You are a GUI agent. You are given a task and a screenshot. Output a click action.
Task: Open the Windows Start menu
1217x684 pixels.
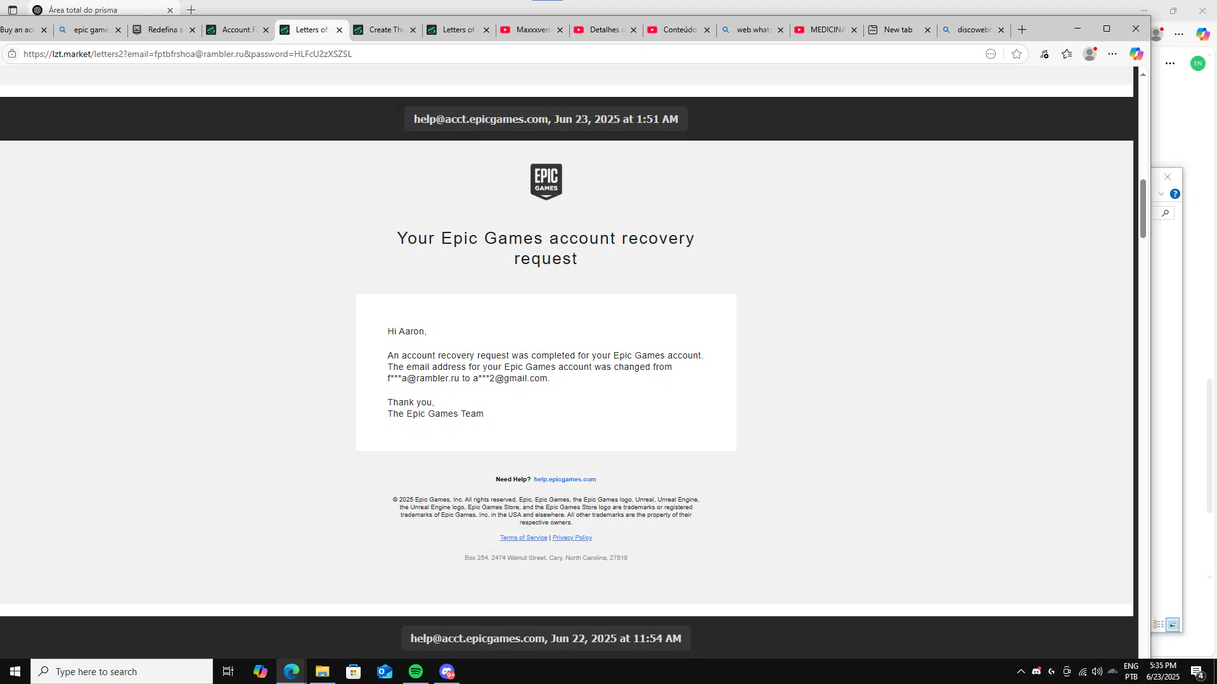15,671
